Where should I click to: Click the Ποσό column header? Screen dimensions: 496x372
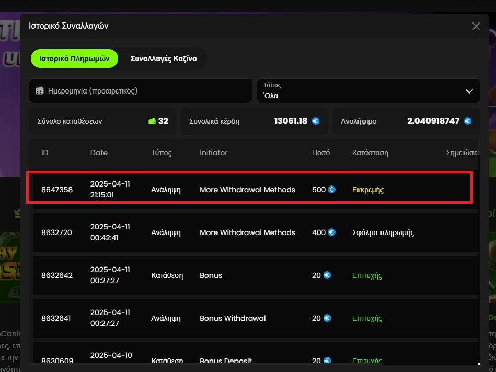coord(320,153)
